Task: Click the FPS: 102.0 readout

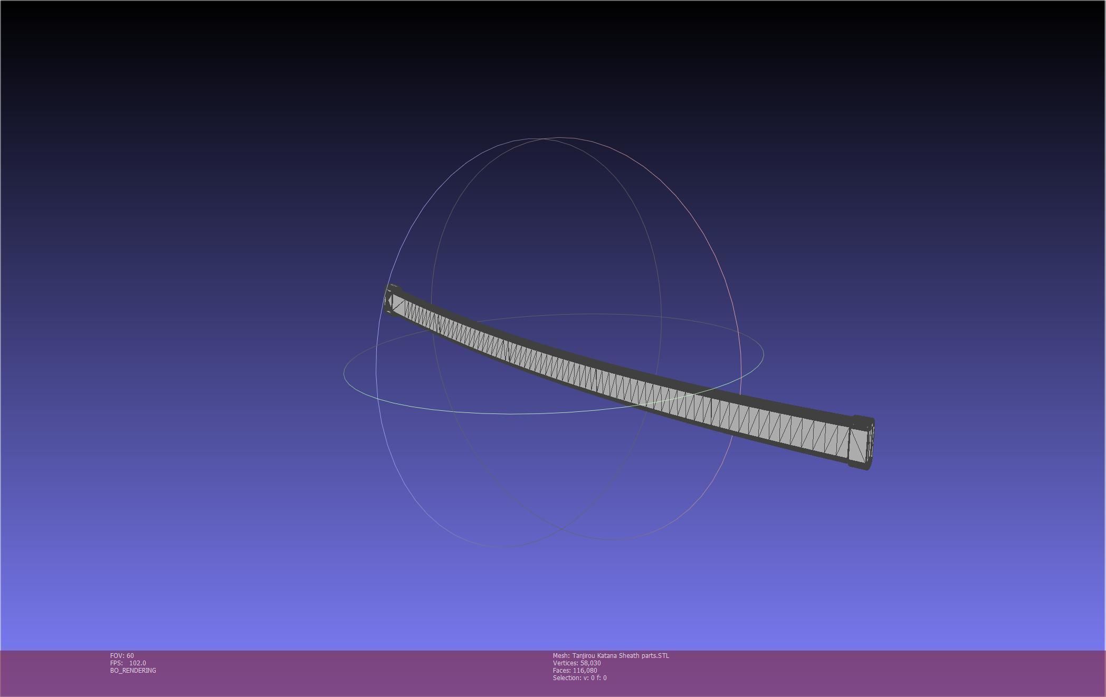Action: (128, 663)
